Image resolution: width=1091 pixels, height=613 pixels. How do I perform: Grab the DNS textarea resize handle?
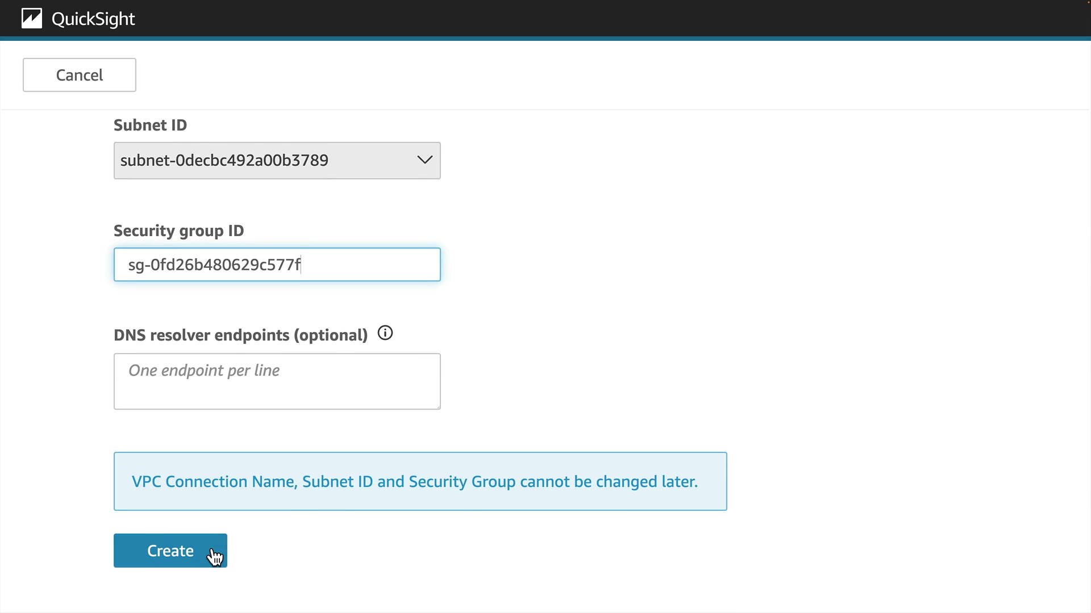point(438,406)
